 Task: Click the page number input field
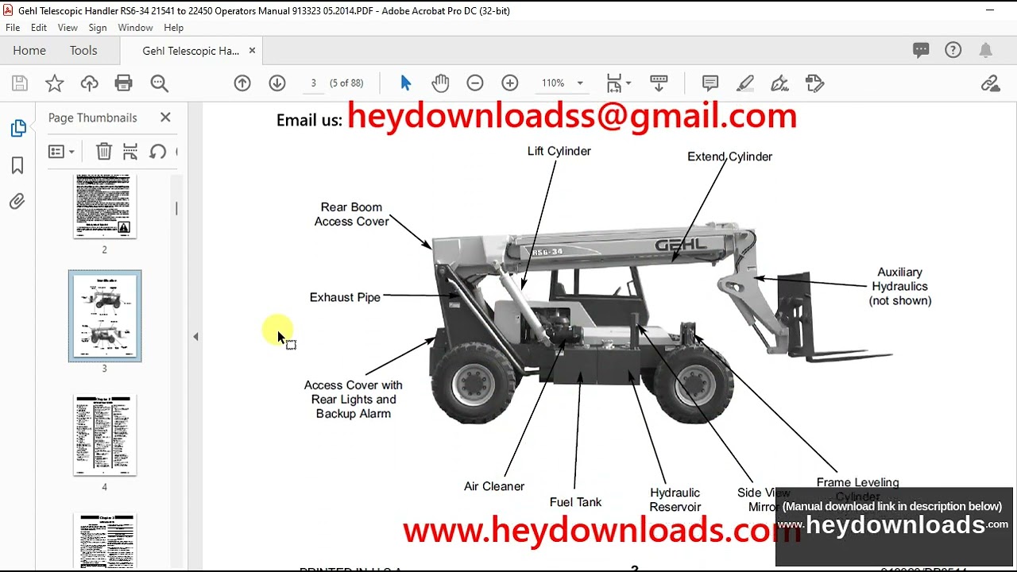[313, 83]
